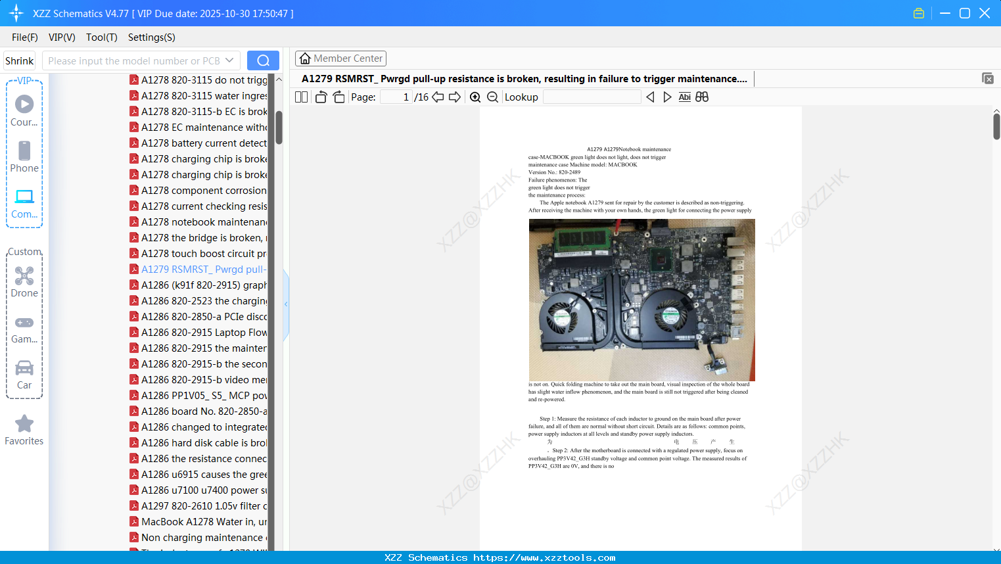Toggle the two-page view icon
Viewport: 1001px width, 564px height.
click(302, 97)
